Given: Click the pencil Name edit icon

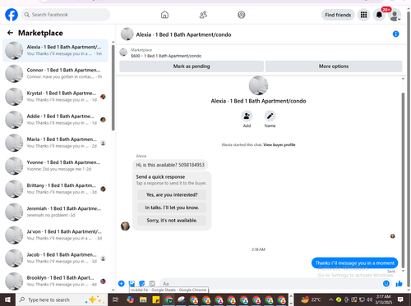Looking at the screenshot, I should coord(270,116).
